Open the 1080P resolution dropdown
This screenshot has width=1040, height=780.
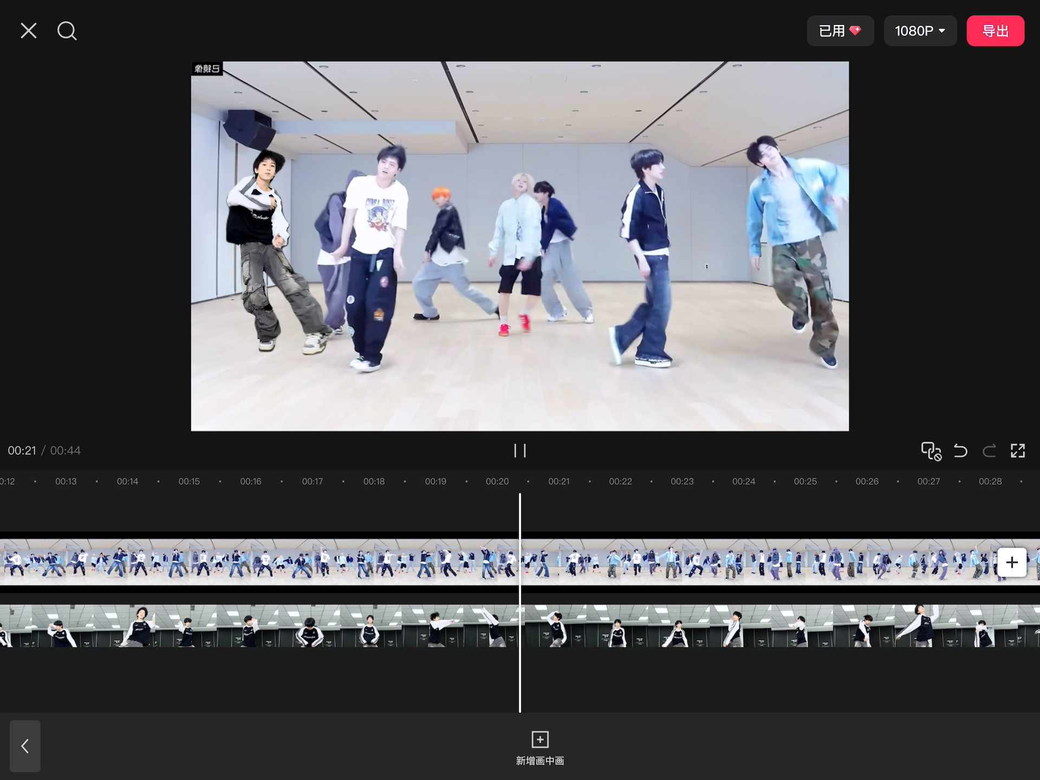[920, 31]
